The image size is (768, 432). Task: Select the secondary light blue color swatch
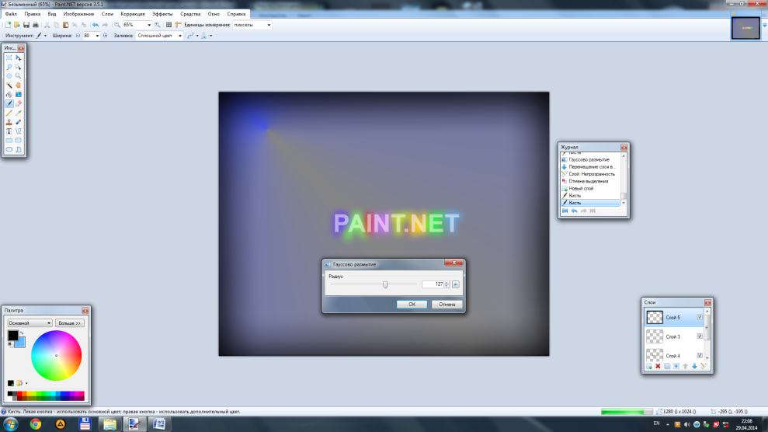[20, 343]
